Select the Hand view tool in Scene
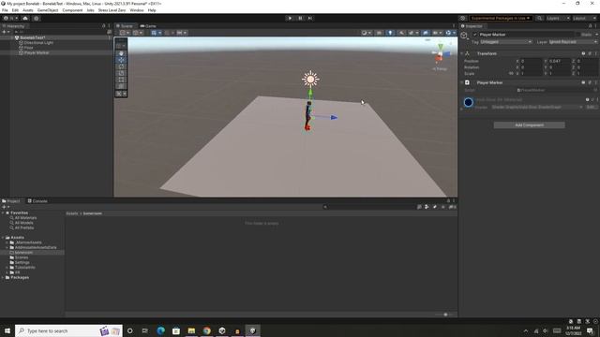 coord(121,53)
